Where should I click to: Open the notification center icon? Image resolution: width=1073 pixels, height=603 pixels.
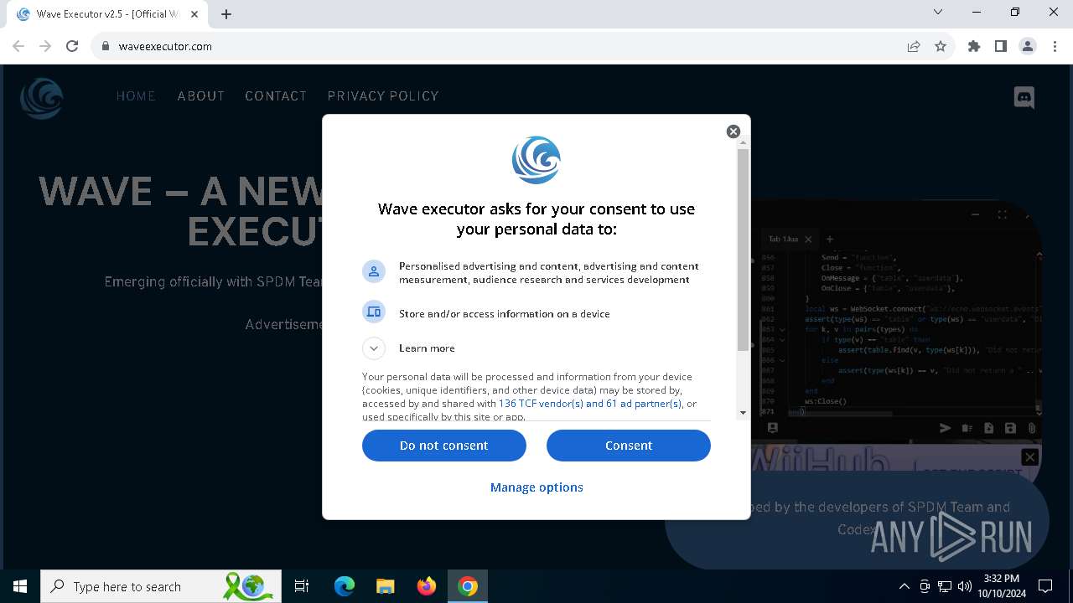coord(1046,586)
